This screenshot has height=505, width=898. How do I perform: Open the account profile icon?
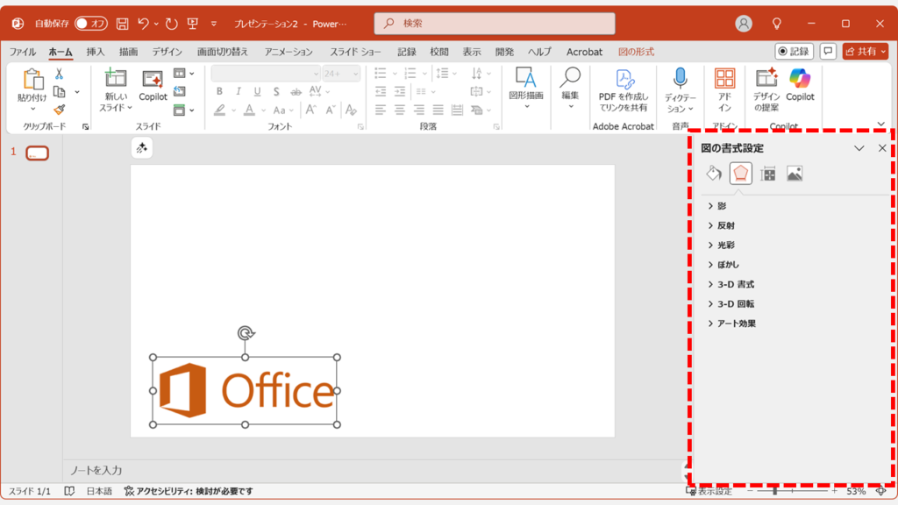click(744, 24)
